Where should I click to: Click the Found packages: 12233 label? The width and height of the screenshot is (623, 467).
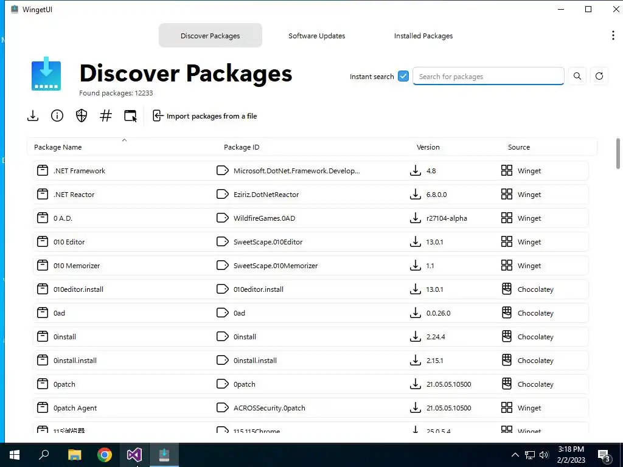pos(116,93)
